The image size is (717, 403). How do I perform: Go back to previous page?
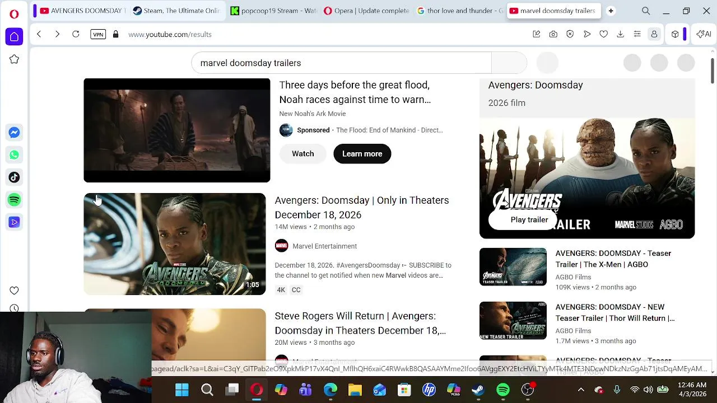39,34
